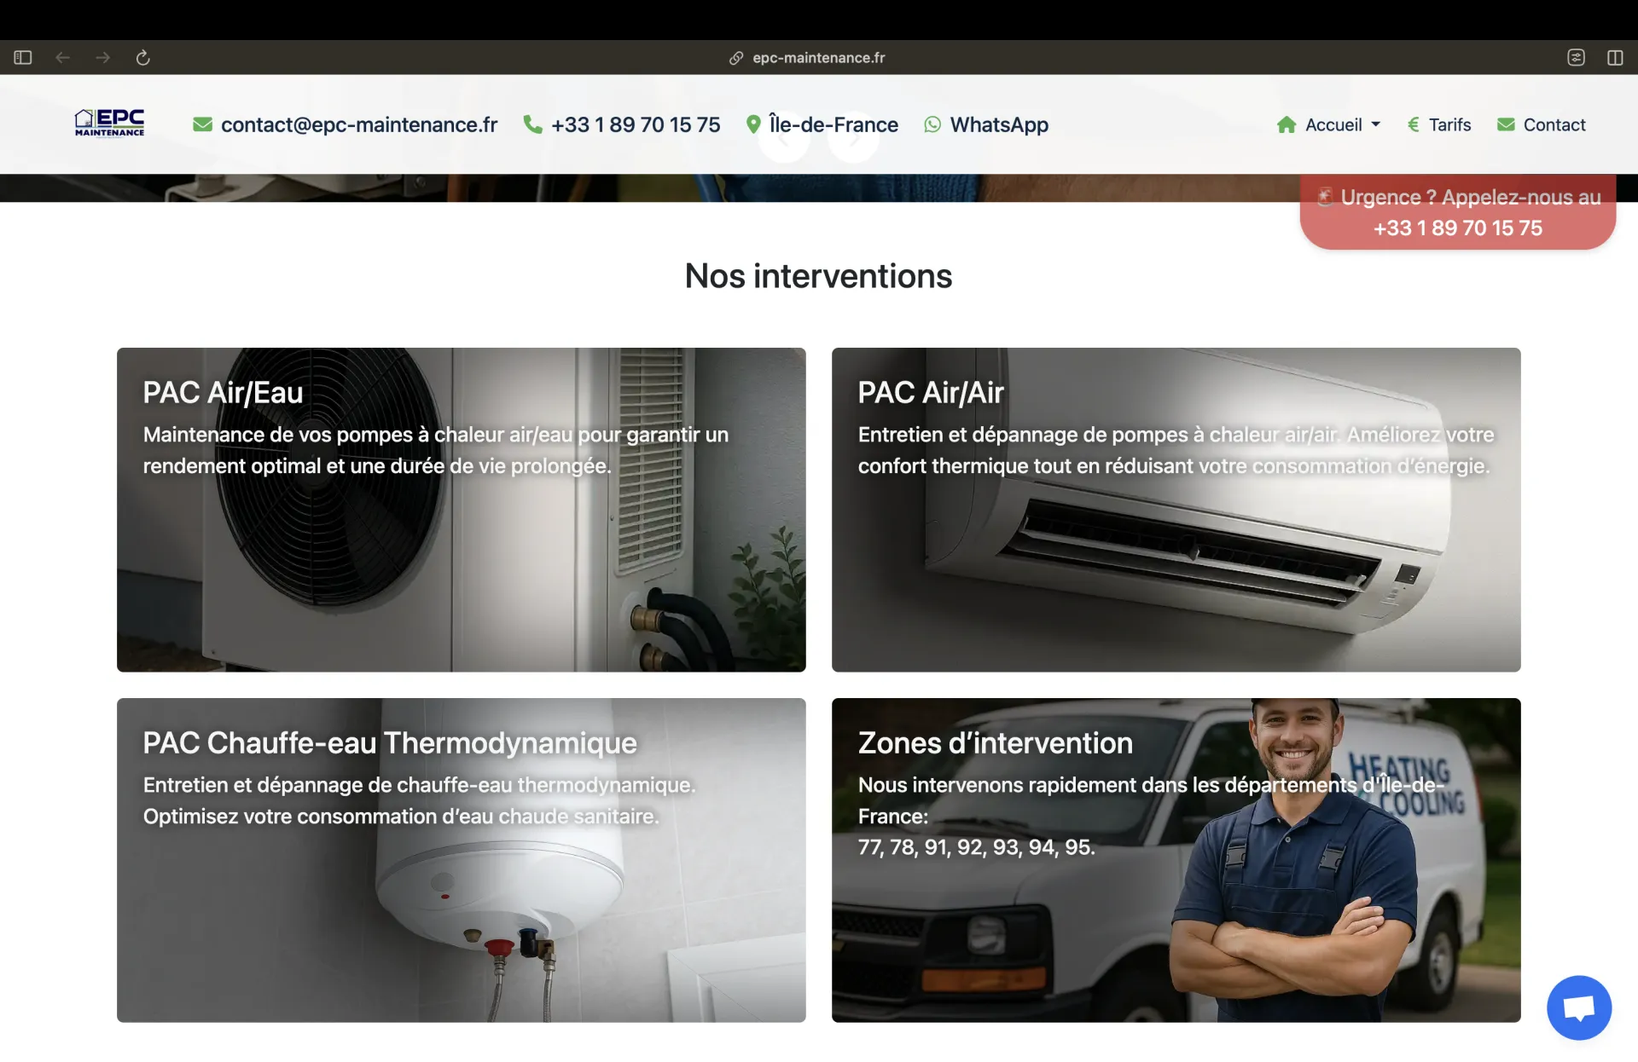Click the envelope icon beside Contact

click(x=1506, y=124)
